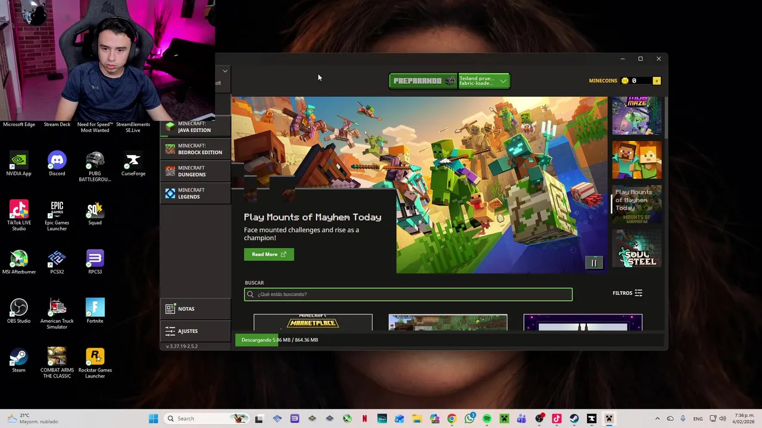Pause the featured banner carousel

pyautogui.click(x=594, y=263)
